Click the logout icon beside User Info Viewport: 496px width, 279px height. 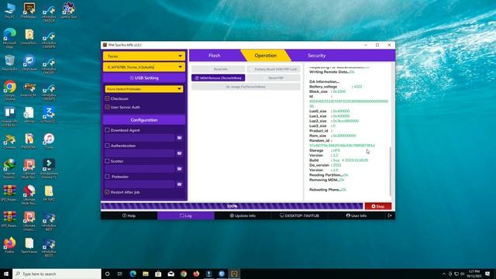[x=390, y=215]
